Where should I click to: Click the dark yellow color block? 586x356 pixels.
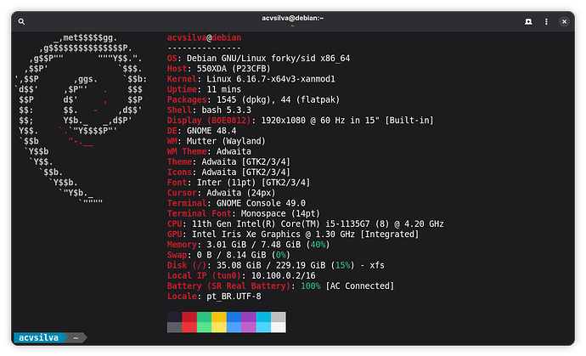(219, 317)
